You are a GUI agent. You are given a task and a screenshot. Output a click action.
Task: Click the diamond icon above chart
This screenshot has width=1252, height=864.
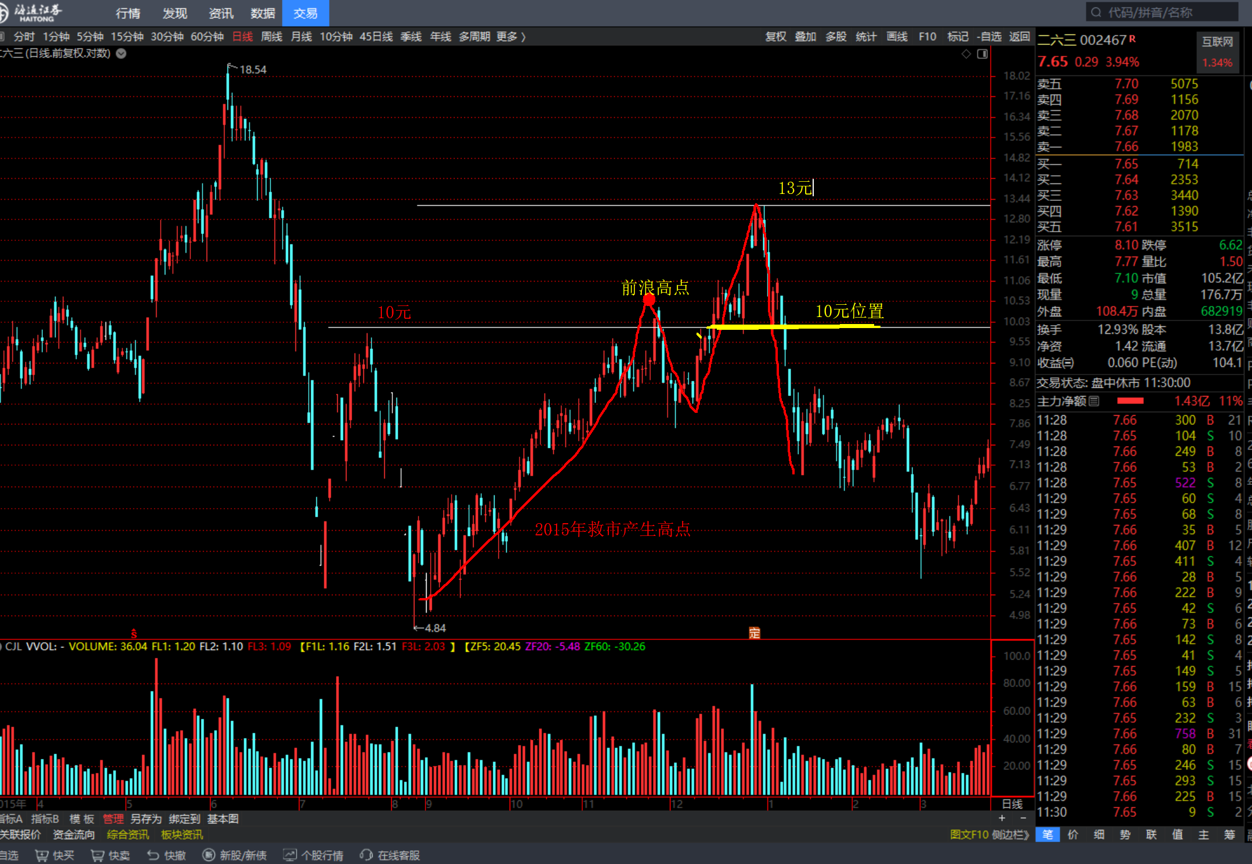[x=966, y=54]
